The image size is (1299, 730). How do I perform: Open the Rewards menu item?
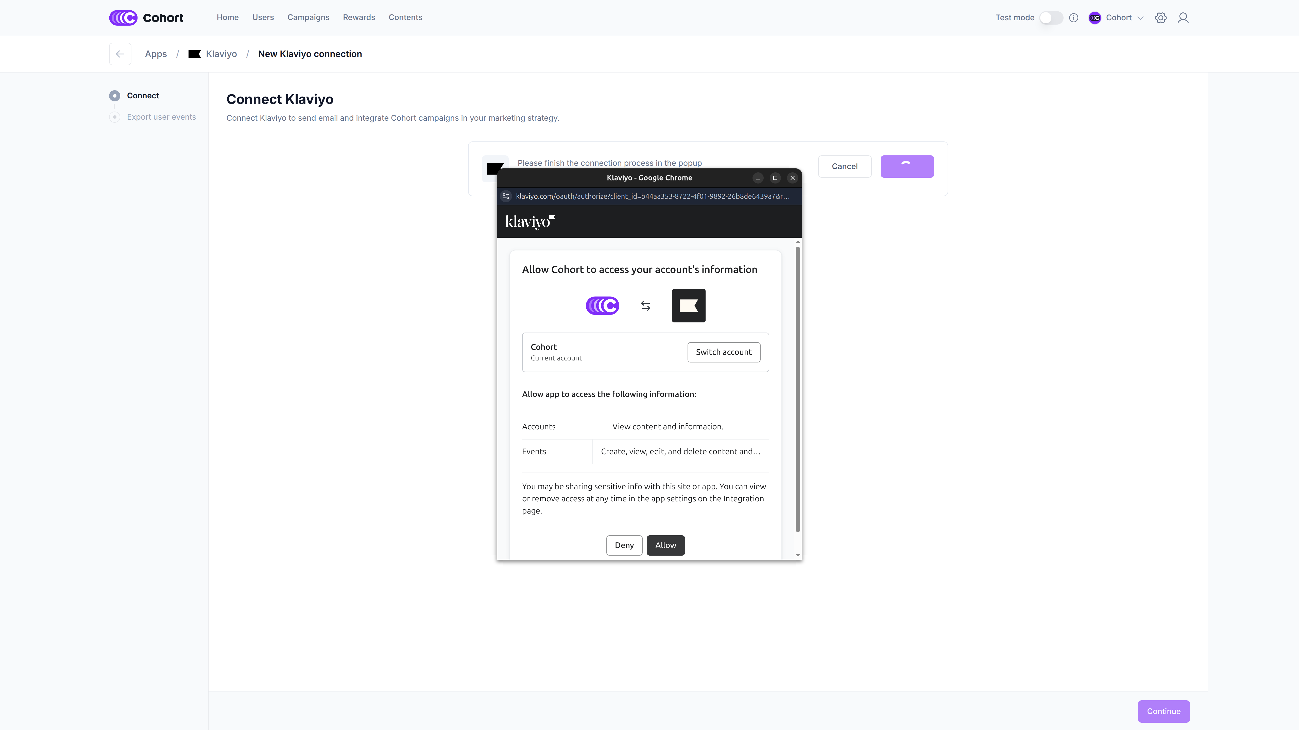358,18
